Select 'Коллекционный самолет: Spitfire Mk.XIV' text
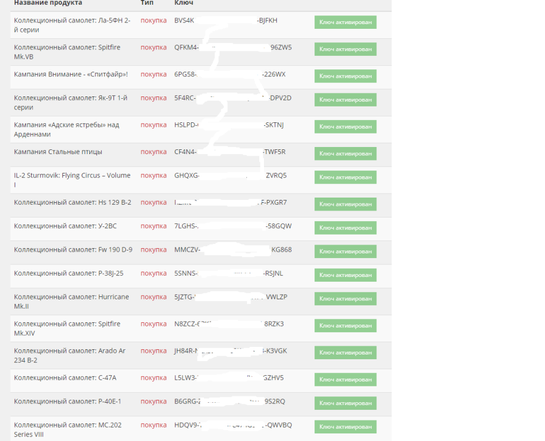 [x=67, y=329]
